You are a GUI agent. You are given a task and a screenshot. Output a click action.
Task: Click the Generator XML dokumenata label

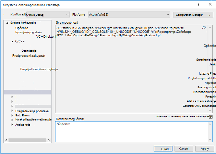(199, 106)
